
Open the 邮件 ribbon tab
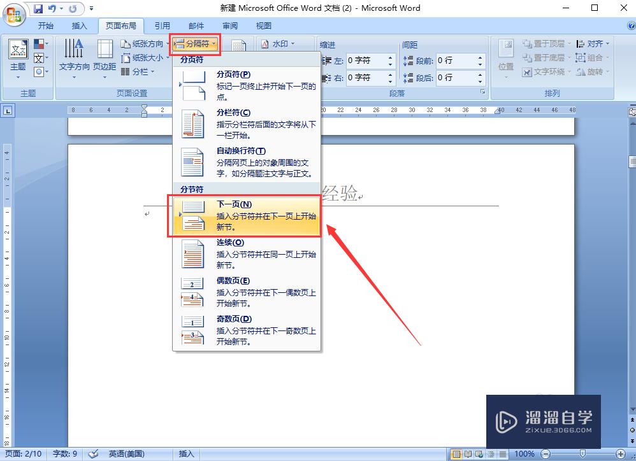point(196,26)
